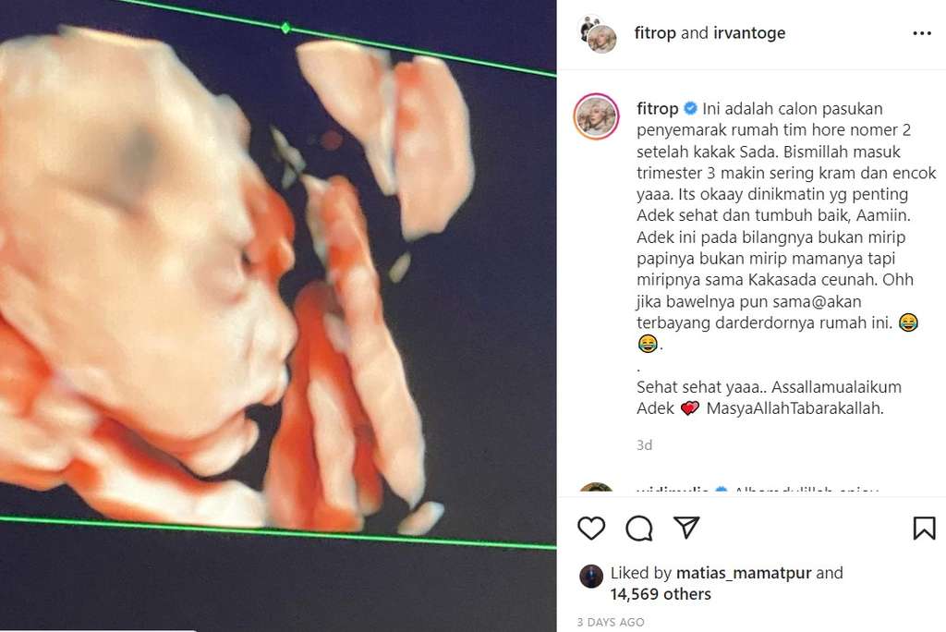Screen dimensions: 946x632
Task: Click the "3d" timestamp under the caption
Action: tap(645, 445)
